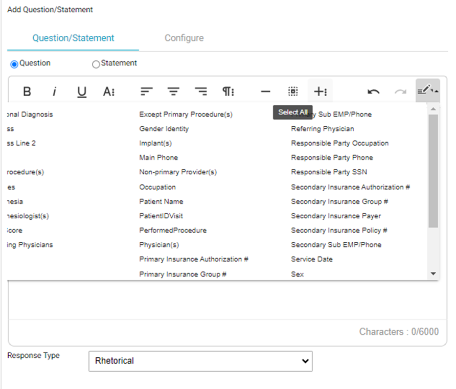
Task: Open the insert more options menu
Action: [320, 91]
